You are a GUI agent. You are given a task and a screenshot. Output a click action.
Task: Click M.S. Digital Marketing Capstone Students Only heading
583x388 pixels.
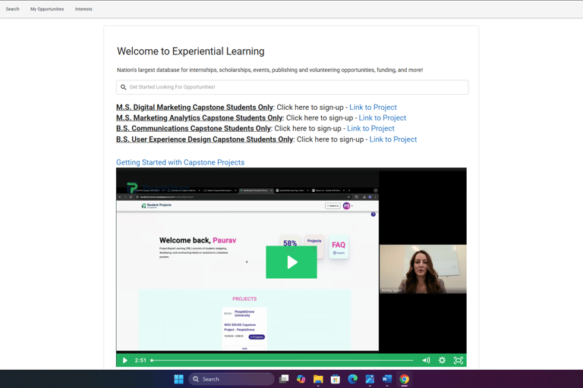(195, 108)
